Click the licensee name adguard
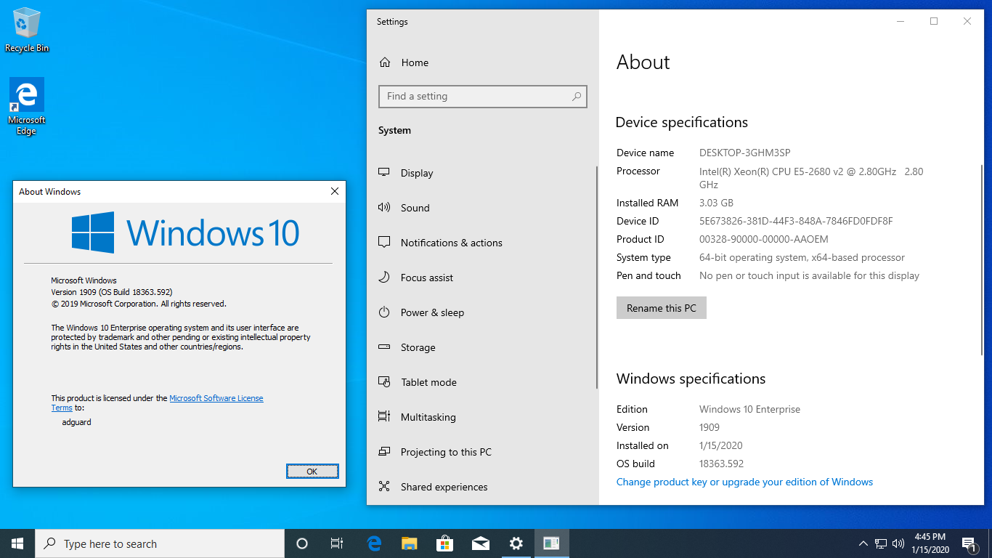The image size is (992, 558). [x=77, y=422]
